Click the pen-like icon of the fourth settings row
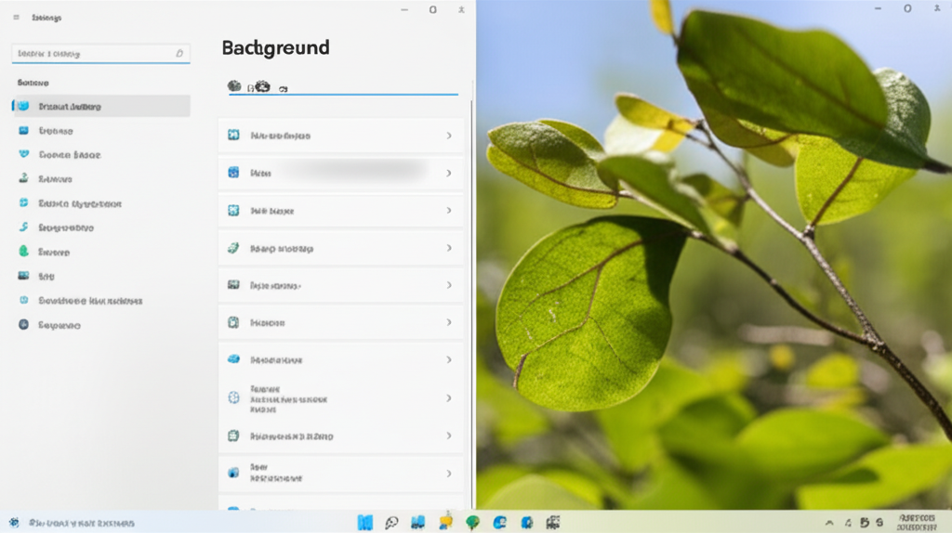 click(233, 249)
